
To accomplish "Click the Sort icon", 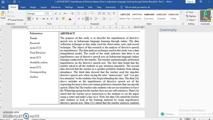I will coord(109,13).
